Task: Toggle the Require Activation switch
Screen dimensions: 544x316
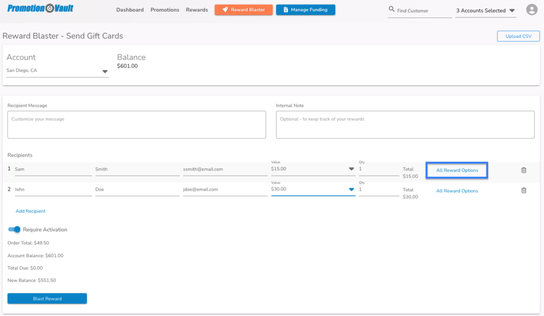Action: 14,229
